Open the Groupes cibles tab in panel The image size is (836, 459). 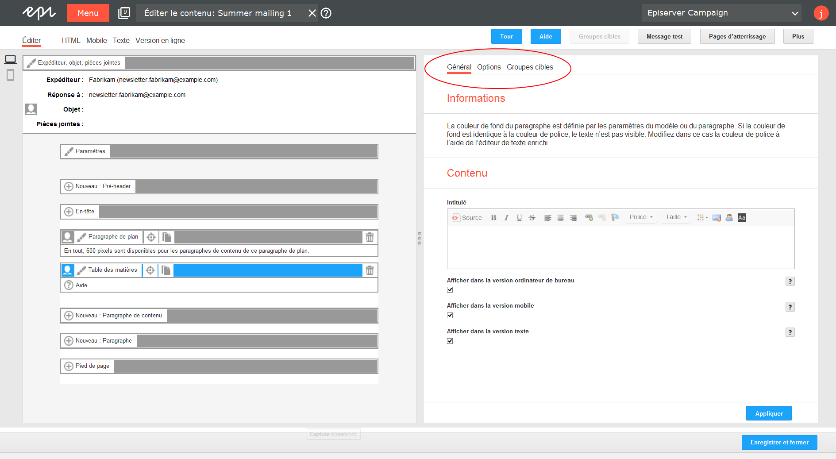click(x=530, y=67)
